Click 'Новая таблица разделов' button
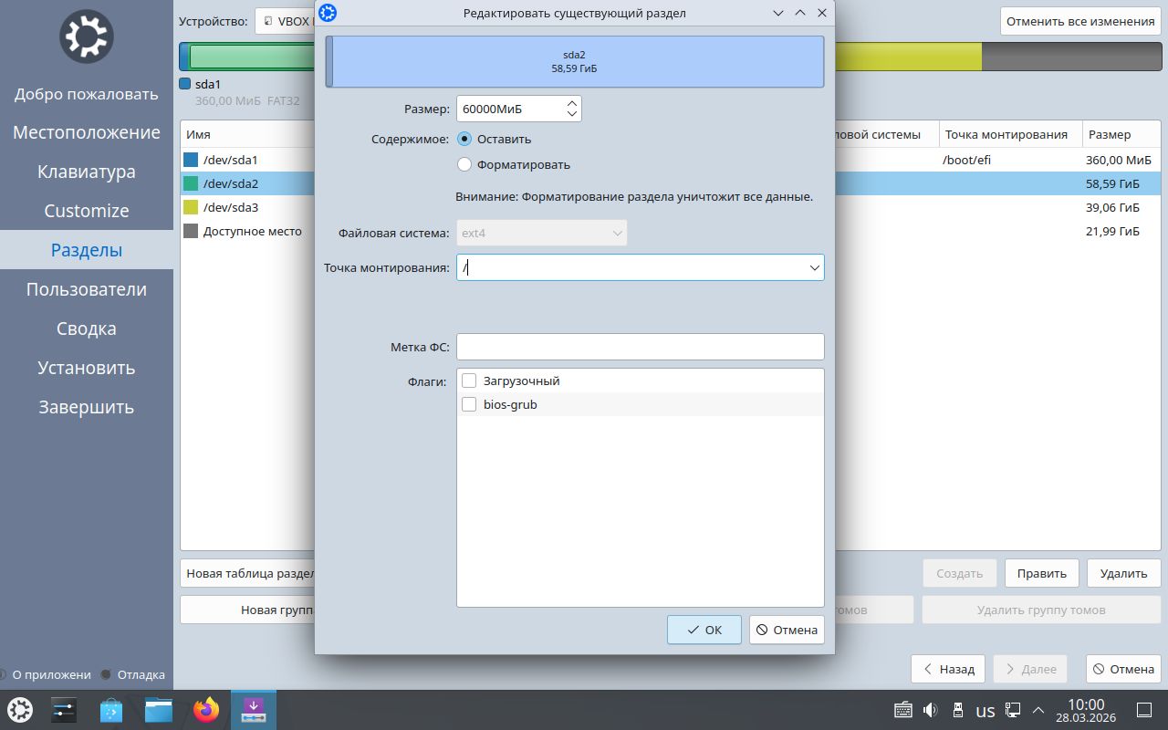The height and width of the screenshot is (730, 1168). [x=248, y=573]
